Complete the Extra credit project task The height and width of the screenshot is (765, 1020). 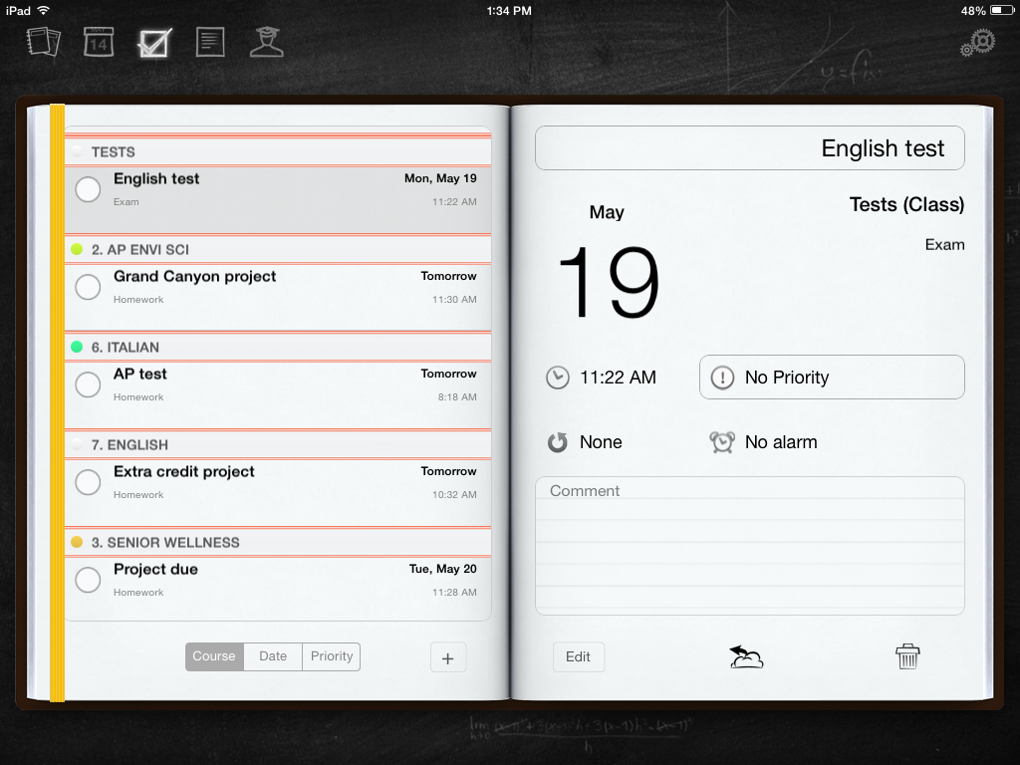[88, 482]
